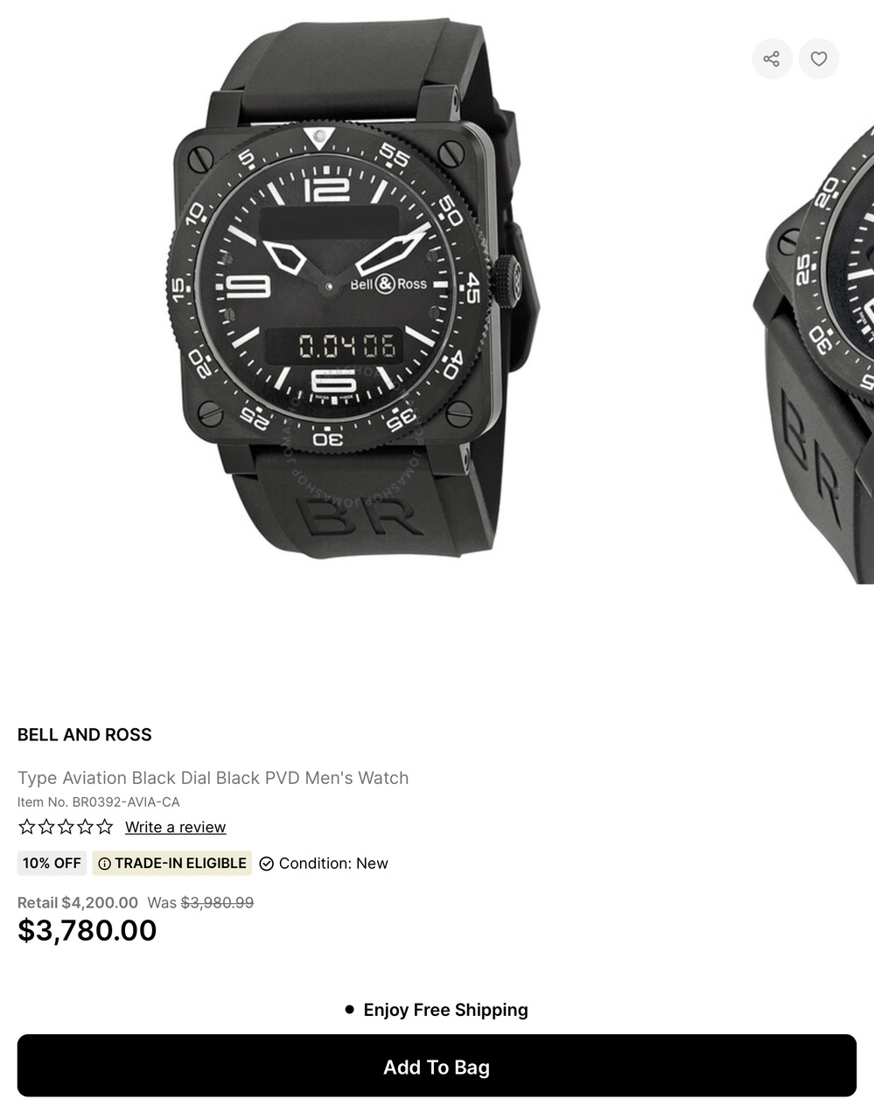
Task: Click the trade-in info circle icon
Action: 105,864
